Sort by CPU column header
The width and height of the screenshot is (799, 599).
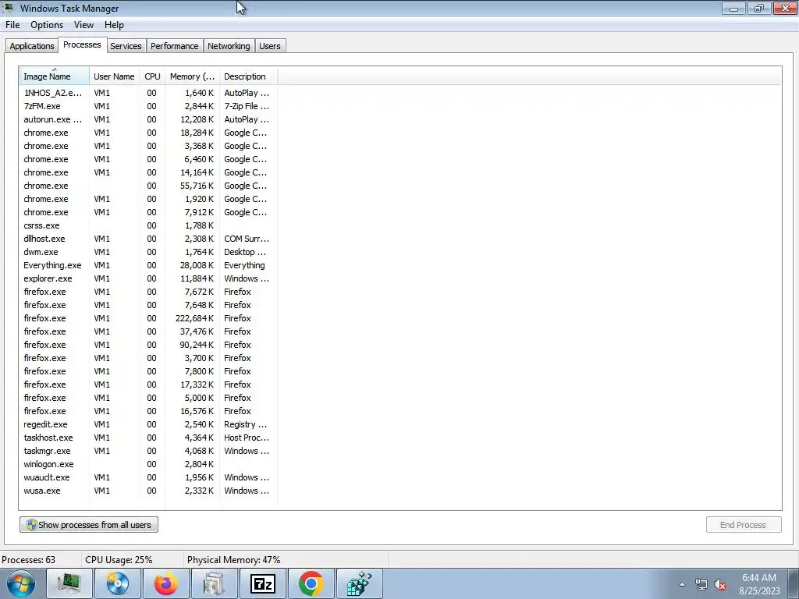[152, 76]
